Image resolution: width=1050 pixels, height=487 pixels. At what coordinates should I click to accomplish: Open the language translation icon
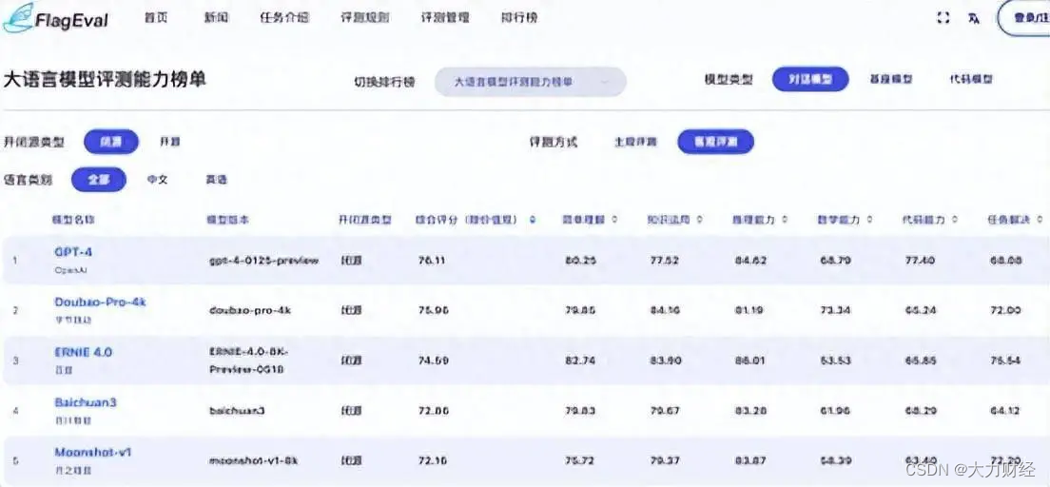coord(974,18)
